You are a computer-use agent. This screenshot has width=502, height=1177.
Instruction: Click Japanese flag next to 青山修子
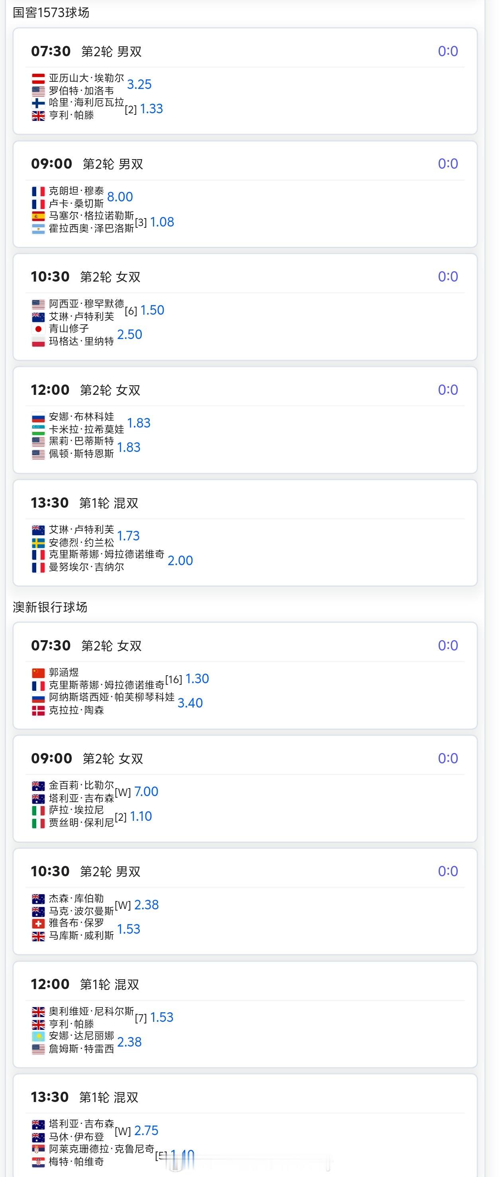[x=38, y=329]
